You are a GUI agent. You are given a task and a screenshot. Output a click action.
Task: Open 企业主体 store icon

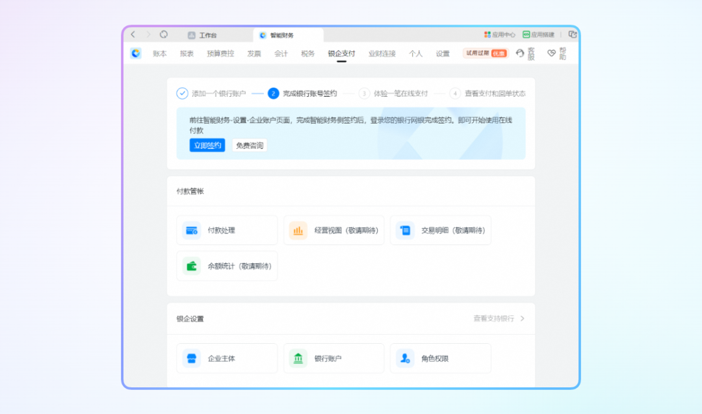(192, 358)
